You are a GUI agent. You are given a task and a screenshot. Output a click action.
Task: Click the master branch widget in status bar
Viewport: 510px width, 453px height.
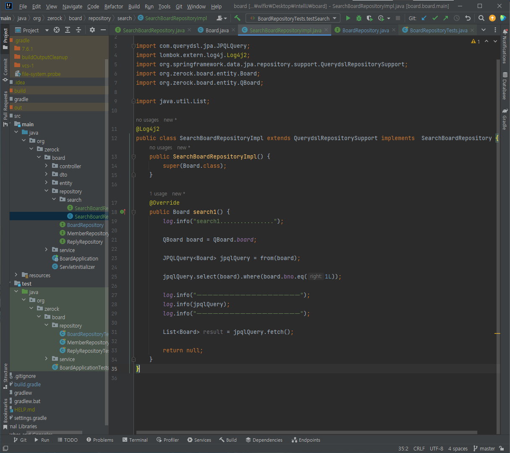[484, 448]
